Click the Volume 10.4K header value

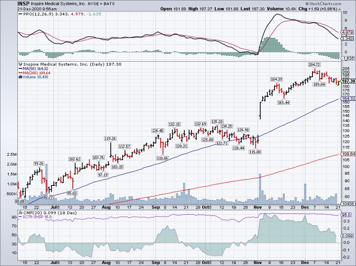tap(282, 9)
